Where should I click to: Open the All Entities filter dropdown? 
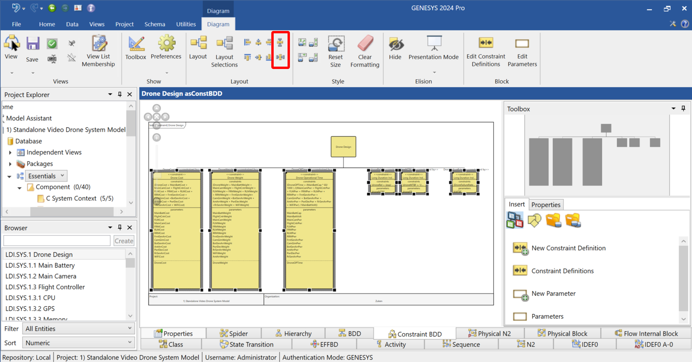tap(130, 328)
